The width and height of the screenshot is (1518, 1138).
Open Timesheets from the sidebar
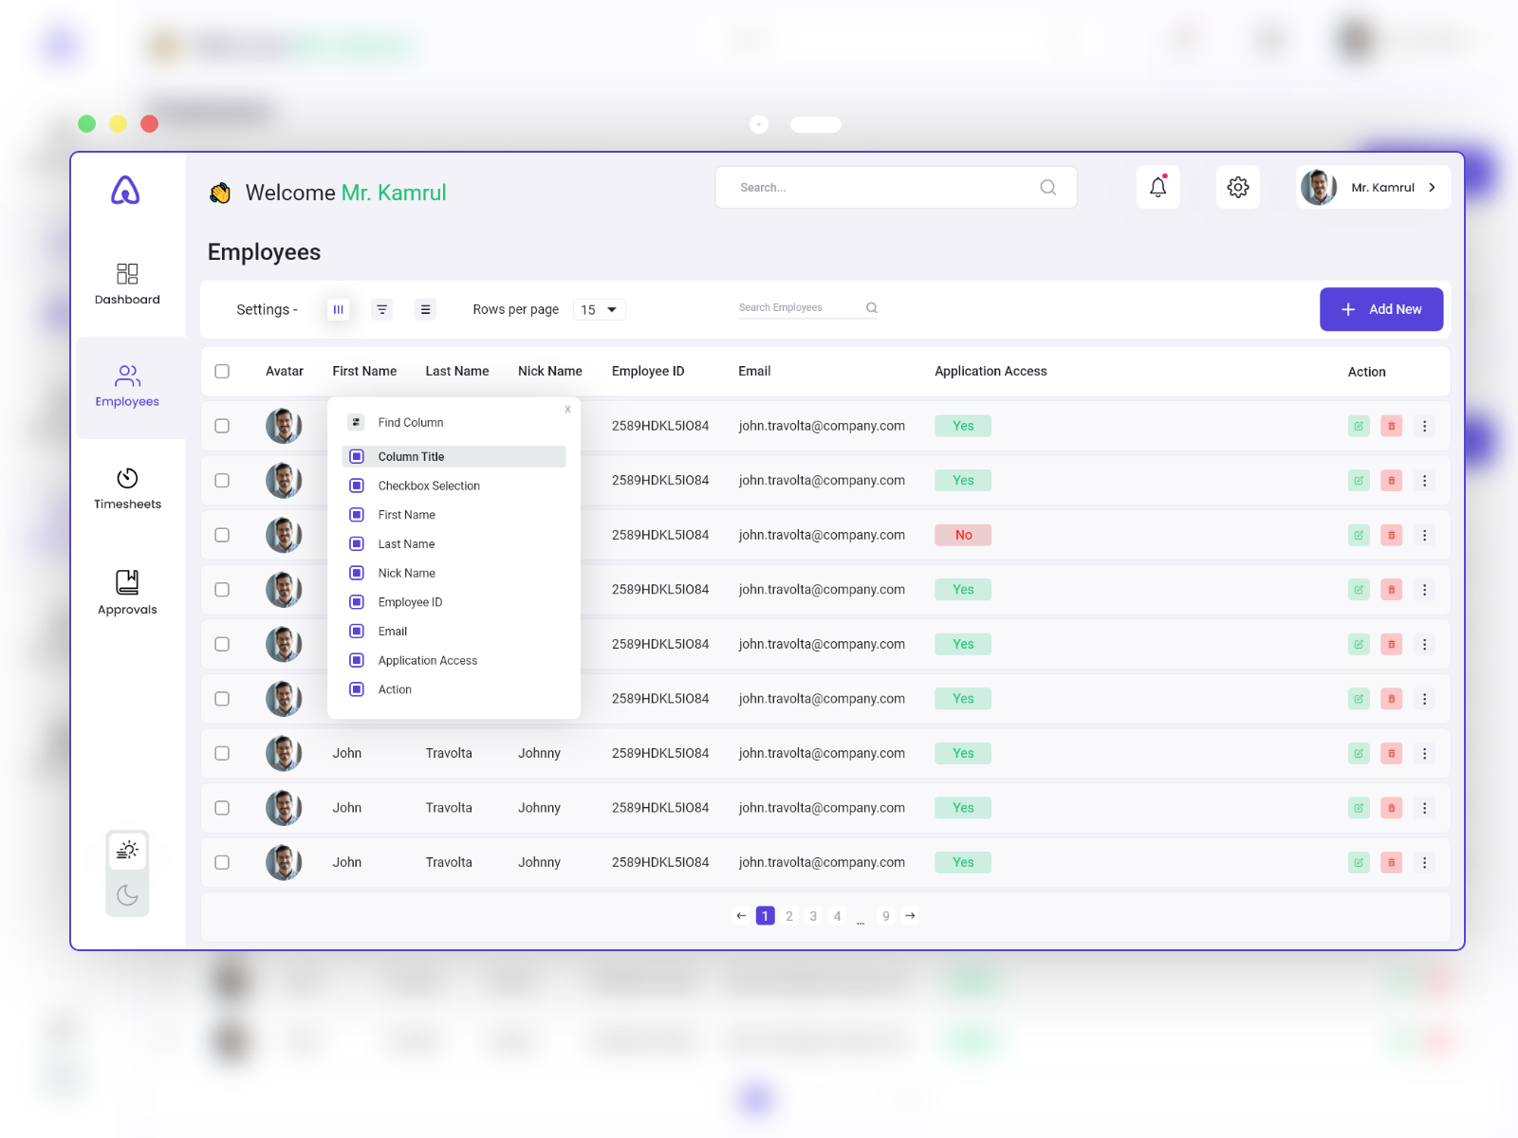(127, 488)
